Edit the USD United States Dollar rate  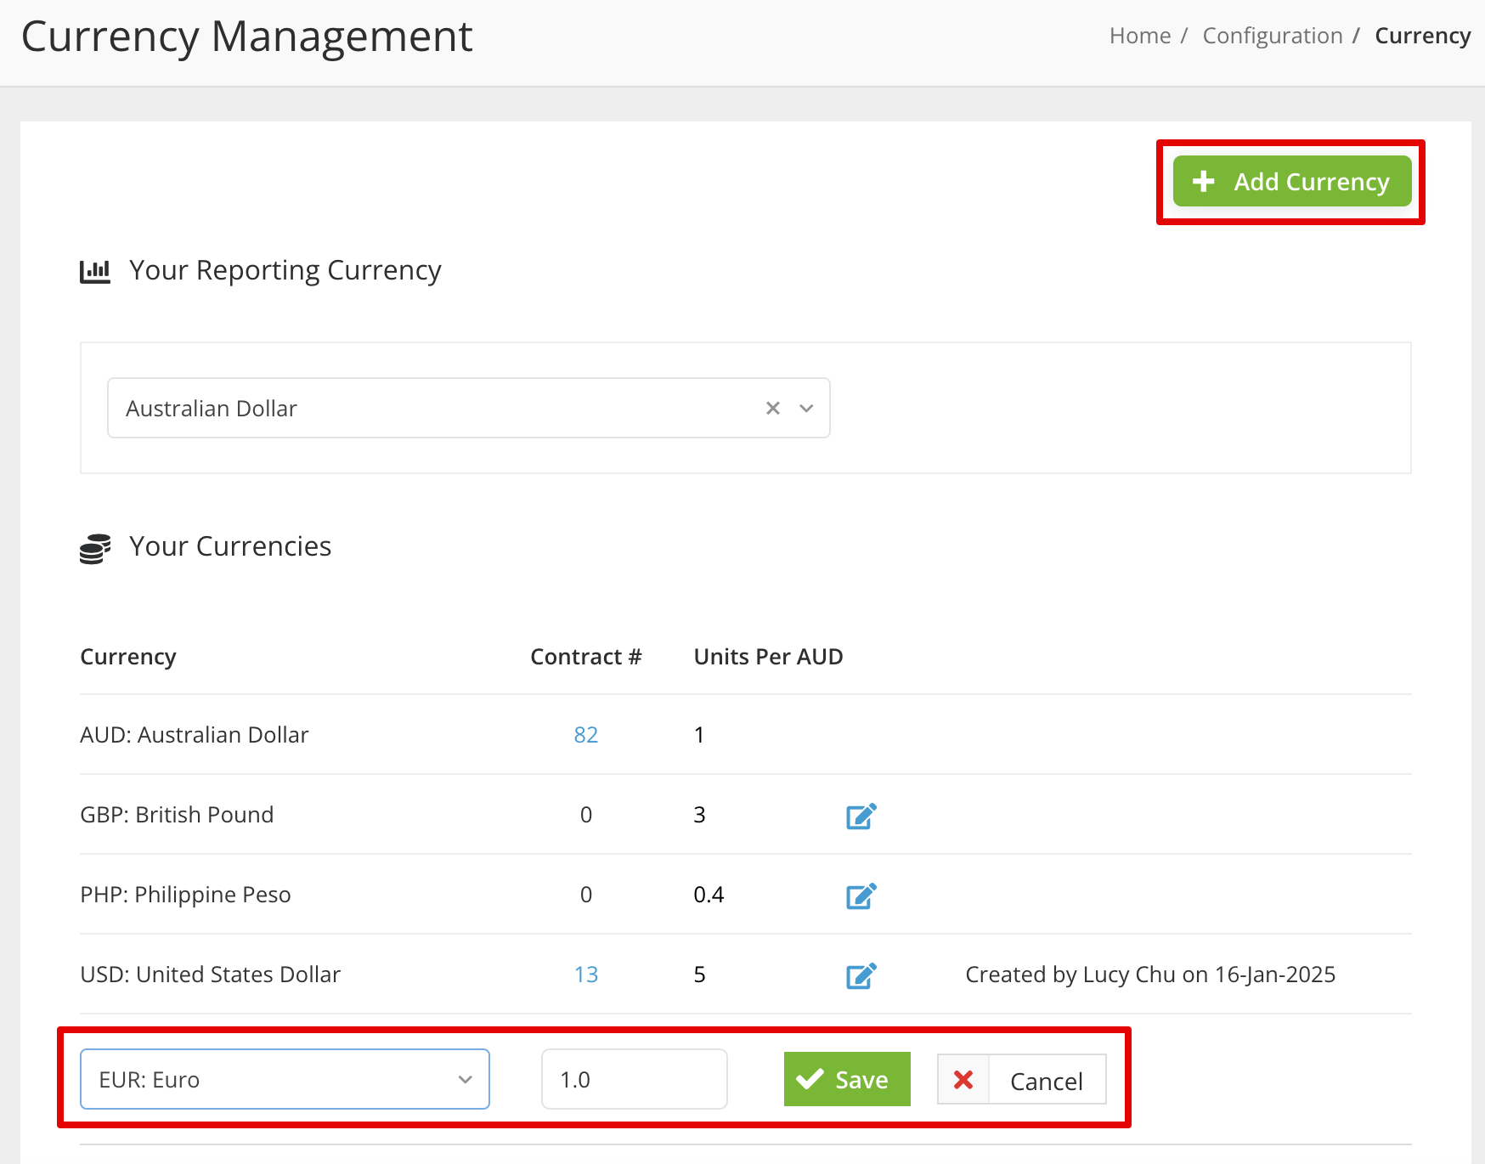coord(861,975)
